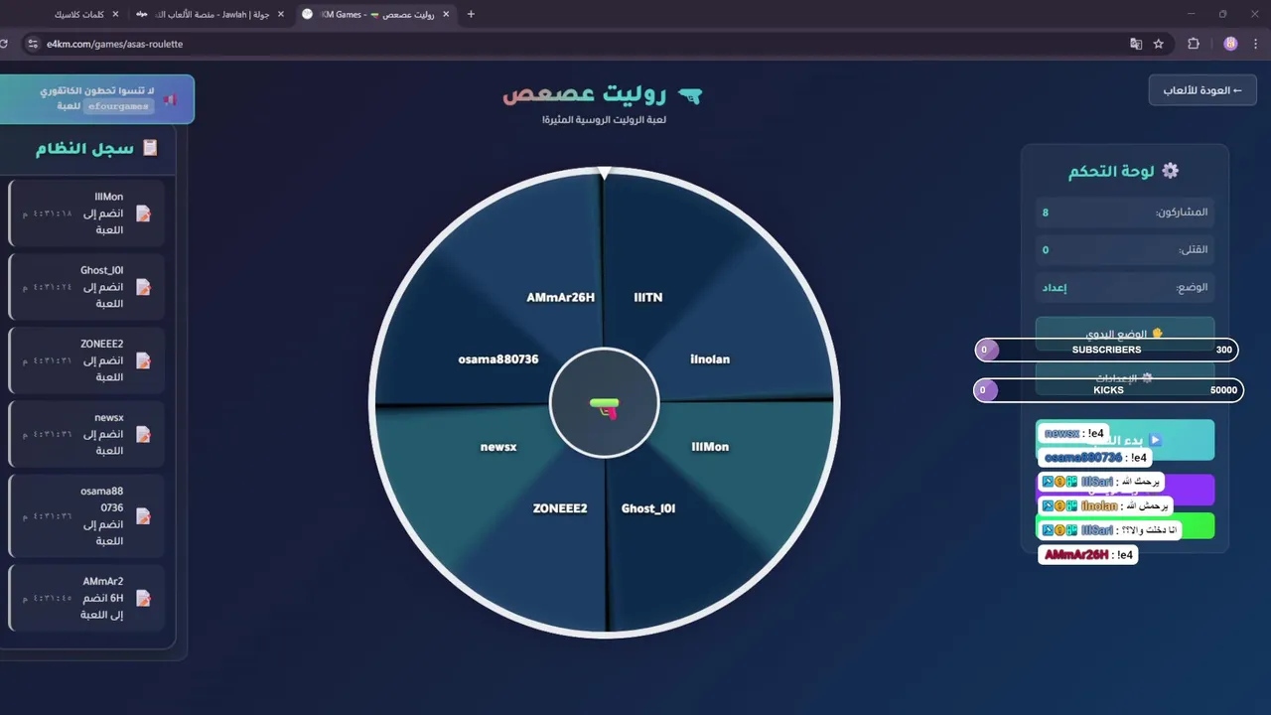Click the log entry icon for Ghost_I0I
Image resolution: width=1271 pixels, height=715 pixels.
(x=143, y=287)
